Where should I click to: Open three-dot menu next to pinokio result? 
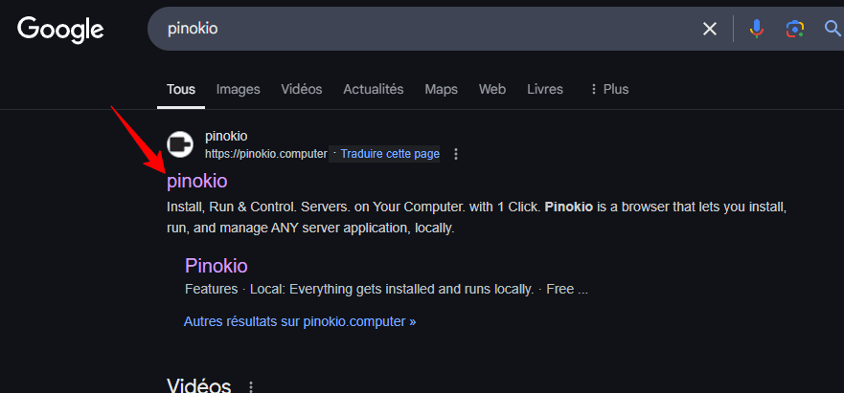(x=456, y=154)
